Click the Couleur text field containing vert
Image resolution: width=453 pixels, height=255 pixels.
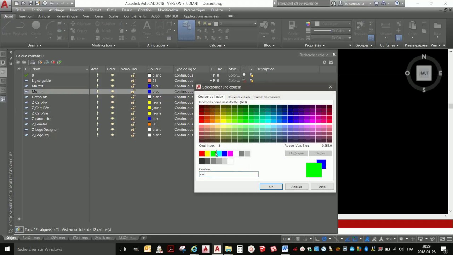[229, 174]
